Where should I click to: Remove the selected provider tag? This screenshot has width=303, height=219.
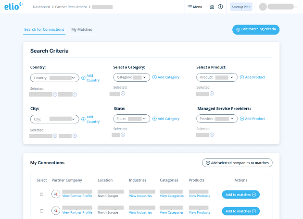212,134
